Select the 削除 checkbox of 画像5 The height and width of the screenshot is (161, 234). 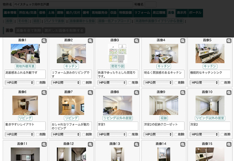point(222,83)
